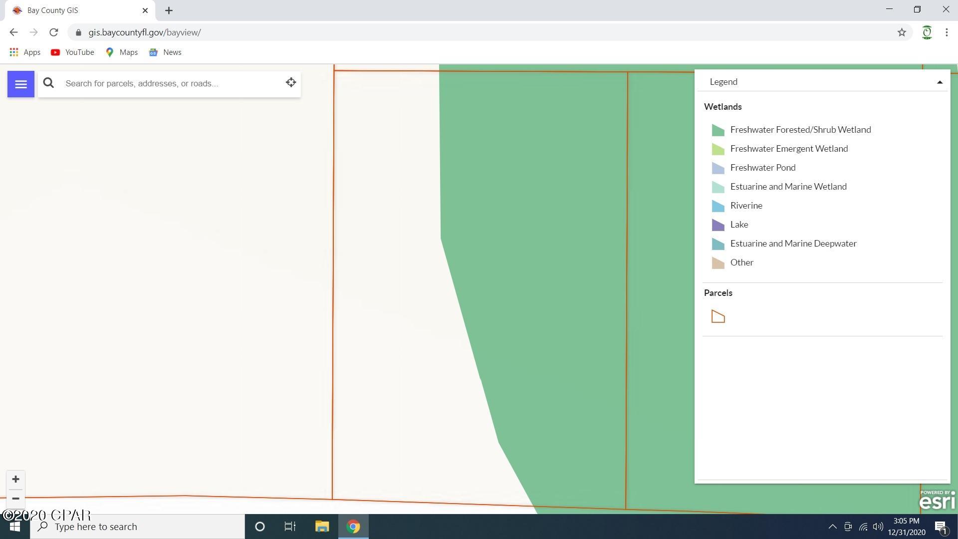Zoom in with the plus button
The width and height of the screenshot is (958, 539).
[15, 479]
